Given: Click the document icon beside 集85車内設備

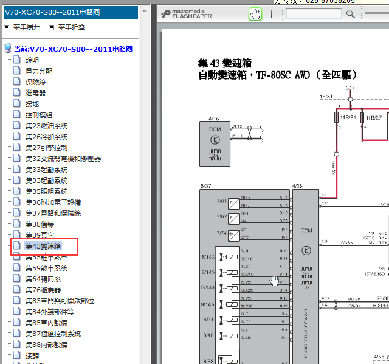Looking at the screenshot, I should (x=17, y=322).
